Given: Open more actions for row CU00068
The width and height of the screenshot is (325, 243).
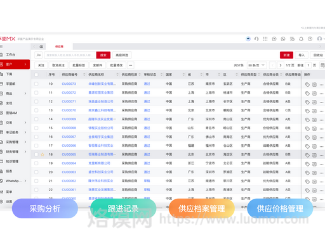Looking at the screenshot, I should pyautogui.click(x=322, y=128).
